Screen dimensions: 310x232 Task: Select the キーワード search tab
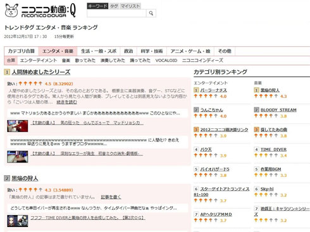point(97,6)
